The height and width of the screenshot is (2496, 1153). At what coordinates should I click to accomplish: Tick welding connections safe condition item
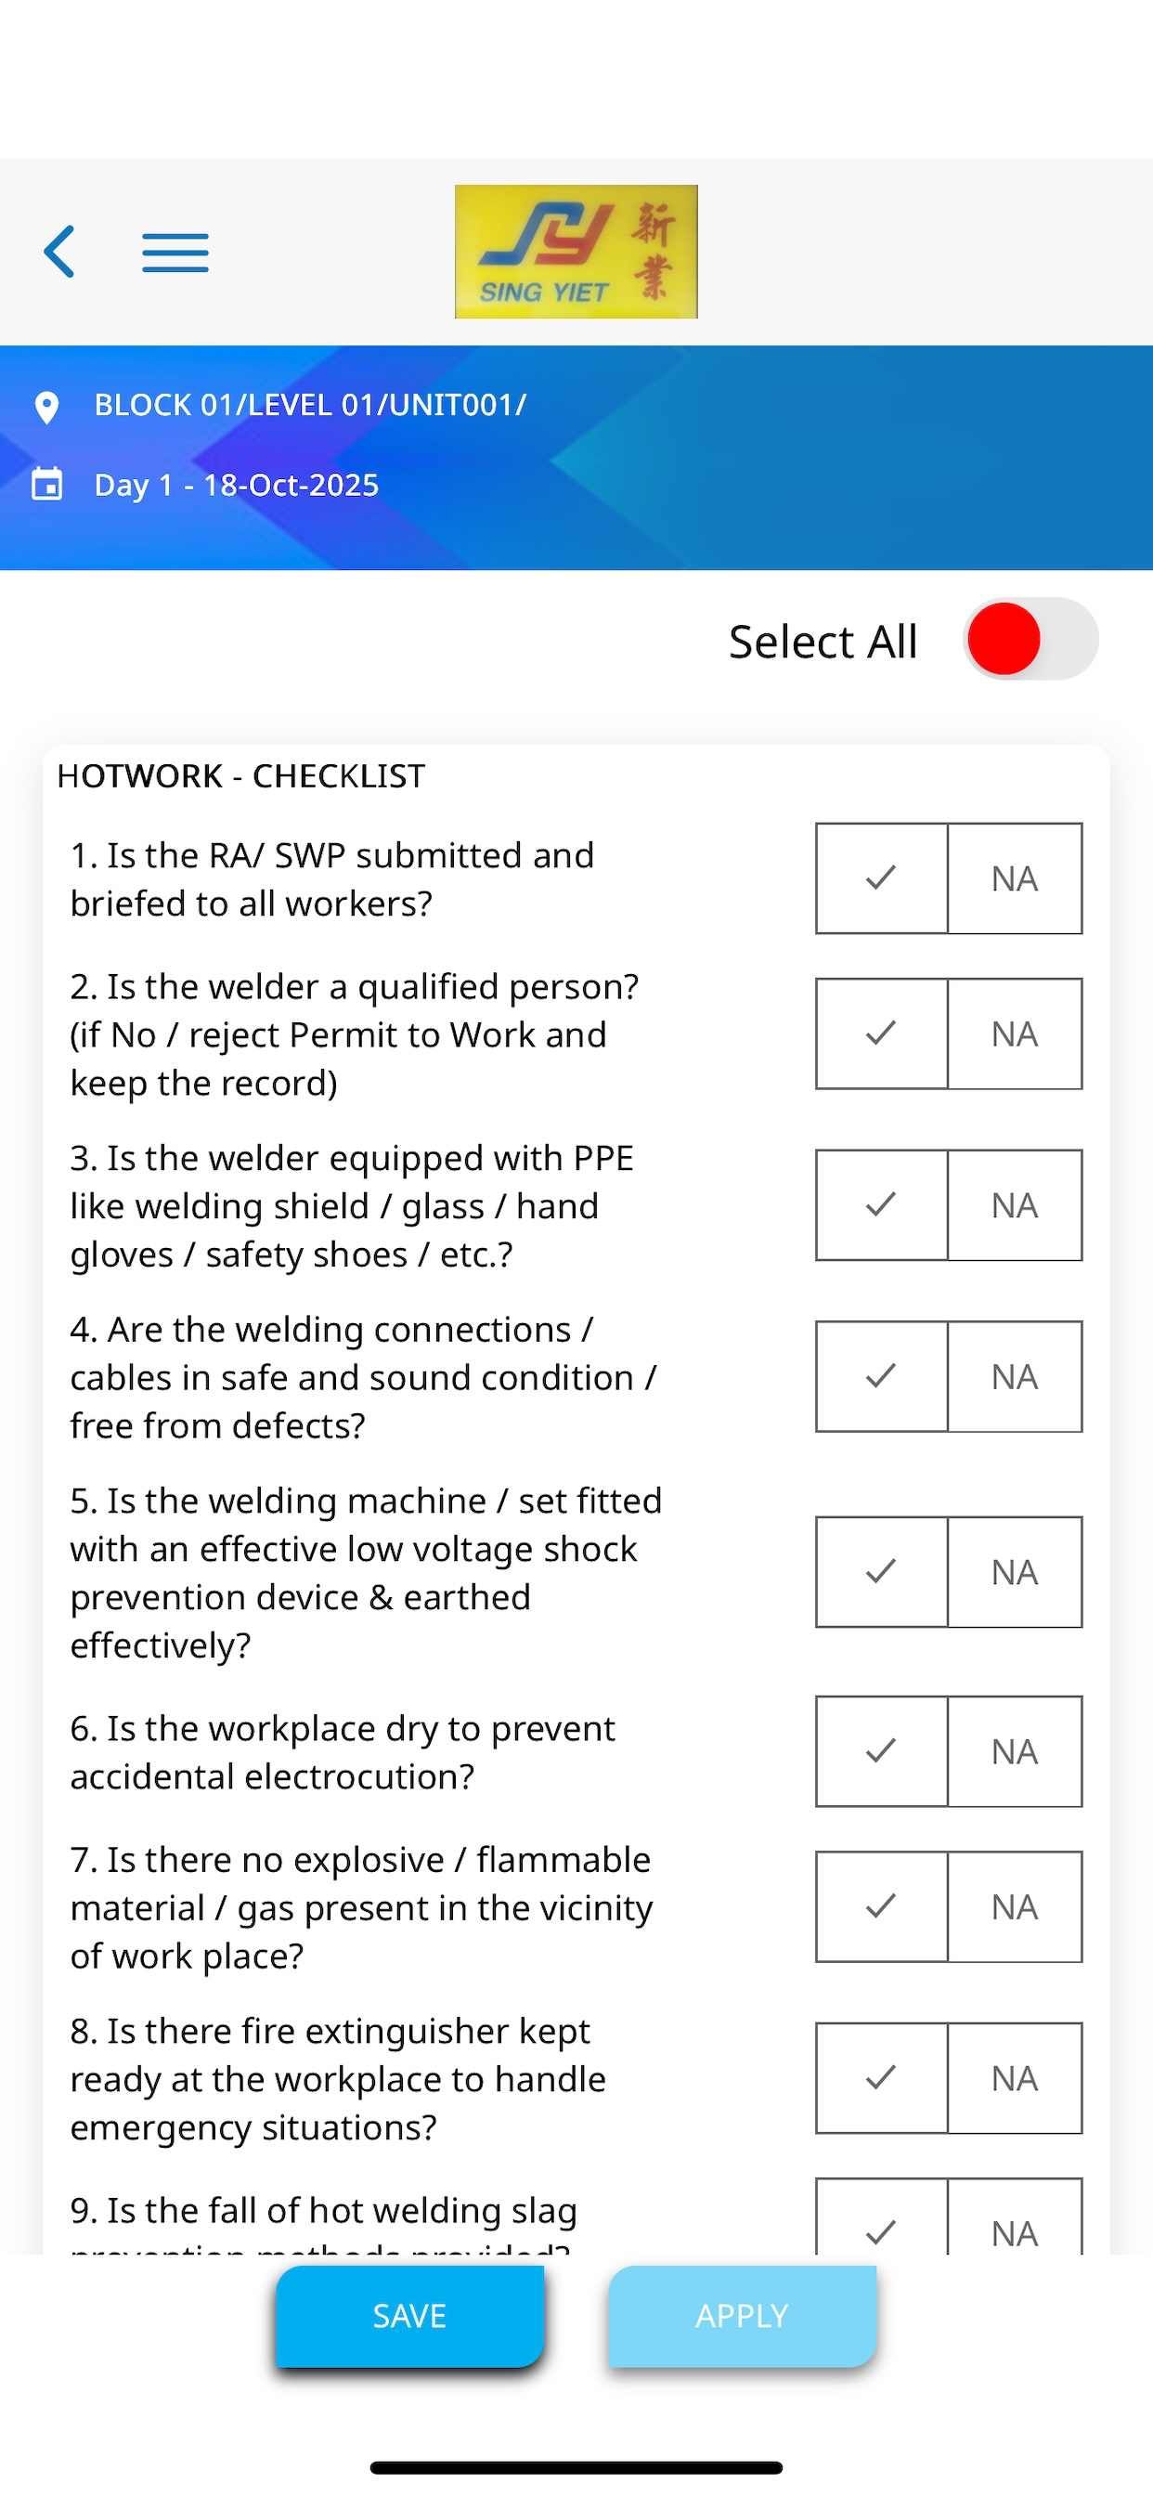tap(881, 1377)
